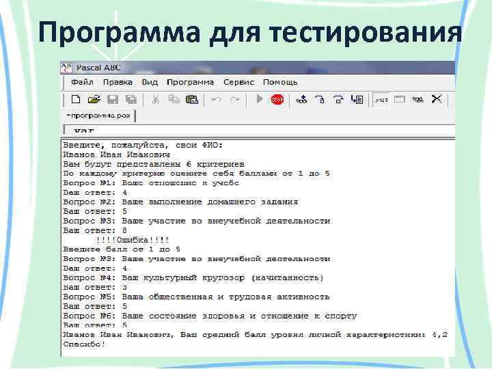
Task: Stop the program with the red STOP icon
Action: coord(277,100)
